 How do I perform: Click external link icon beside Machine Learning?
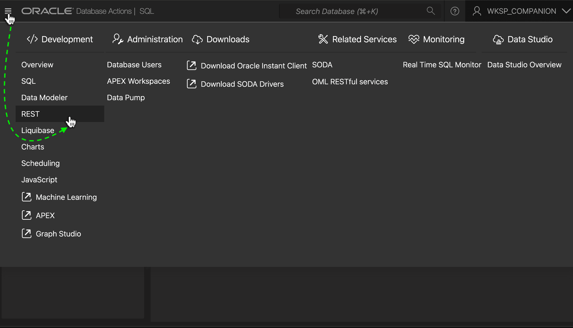[x=26, y=197]
